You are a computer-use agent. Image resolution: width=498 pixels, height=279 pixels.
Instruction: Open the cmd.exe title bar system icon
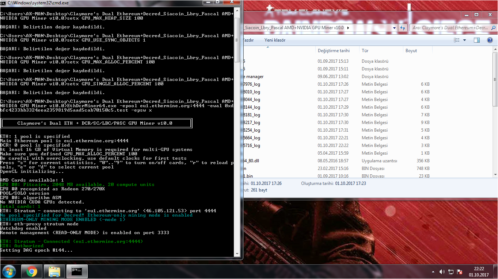[3, 3]
